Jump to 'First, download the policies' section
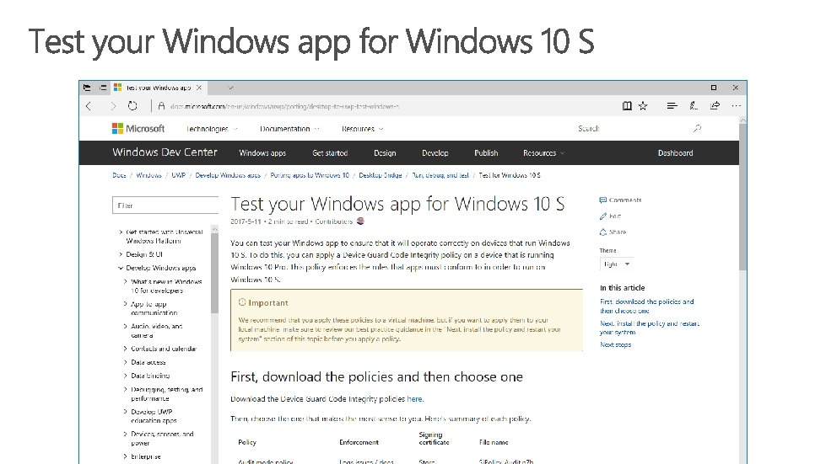The width and height of the screenshot is (826, 464). click(647, 307)
